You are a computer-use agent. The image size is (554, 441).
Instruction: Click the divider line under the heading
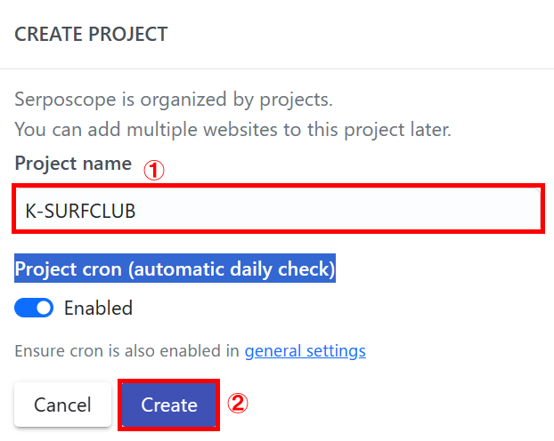(277, 68)
